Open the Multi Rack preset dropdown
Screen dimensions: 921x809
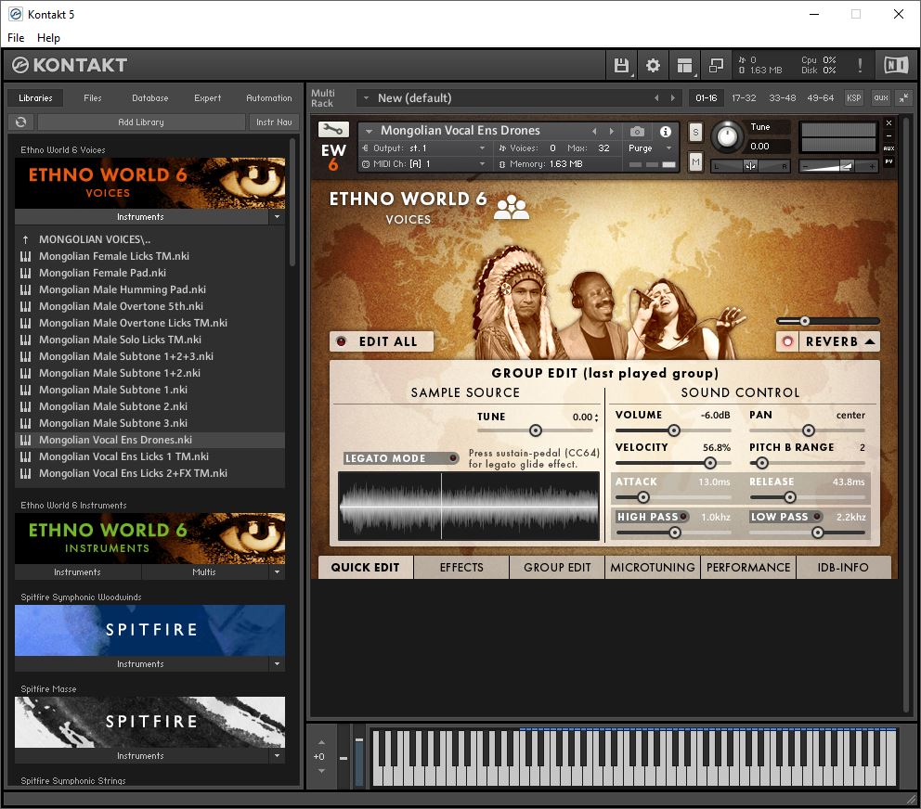[366, 98]
